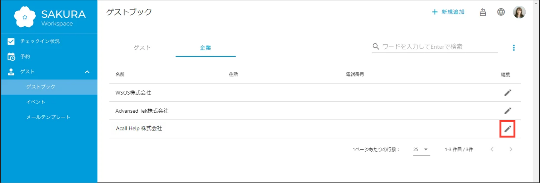This screenshot has width=540, height=183.
Task: Select the 企業 tab
Action: tap(206, 48)
